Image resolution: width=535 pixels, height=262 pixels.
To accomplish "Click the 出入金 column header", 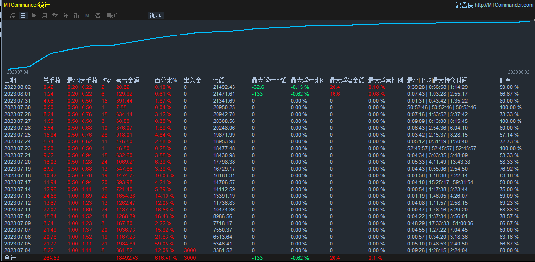I will [192, 81].
